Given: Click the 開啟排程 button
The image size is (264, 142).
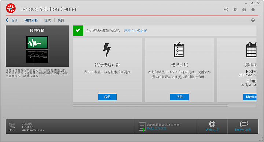Looking at the screenshot, I should pyautogui.click(x=250, y=97).
